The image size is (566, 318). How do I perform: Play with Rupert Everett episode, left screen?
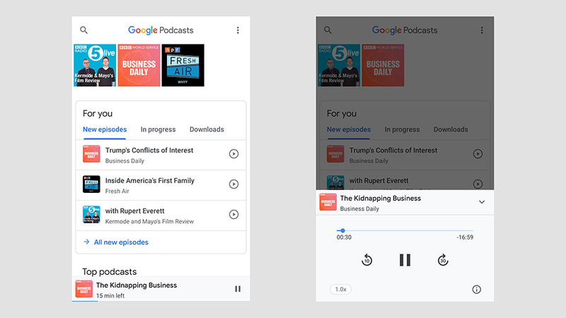click(233, 215)
